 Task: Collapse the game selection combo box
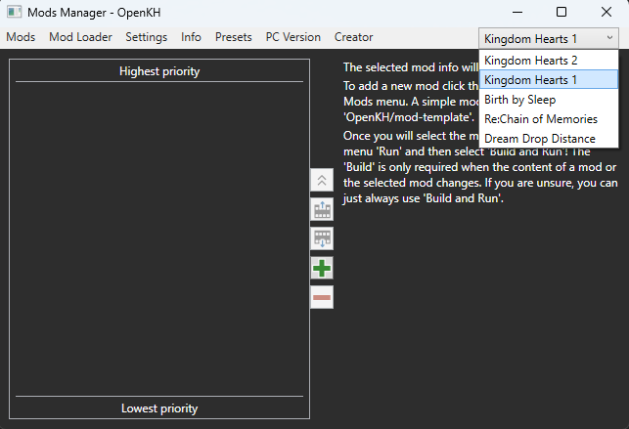pos(549,38)
